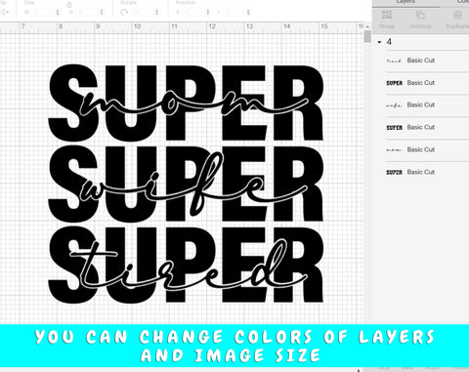
Task: Toggle the aspect ratio lock icon
Action: click(69, 4)
